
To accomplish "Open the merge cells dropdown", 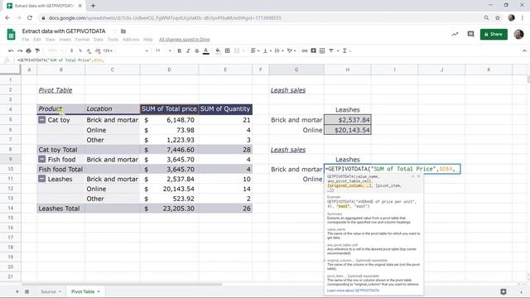I will coord(239,50).
